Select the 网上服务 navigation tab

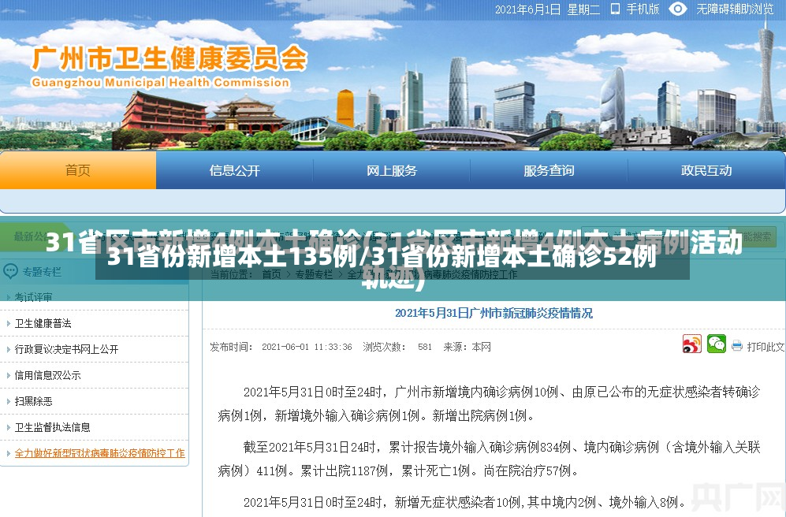[x=392, y=171]
